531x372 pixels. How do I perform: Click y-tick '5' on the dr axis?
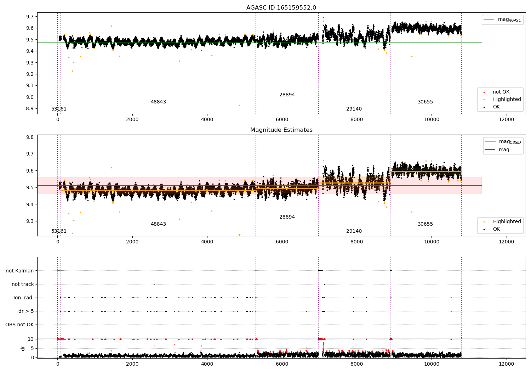[x=33, y=348]
